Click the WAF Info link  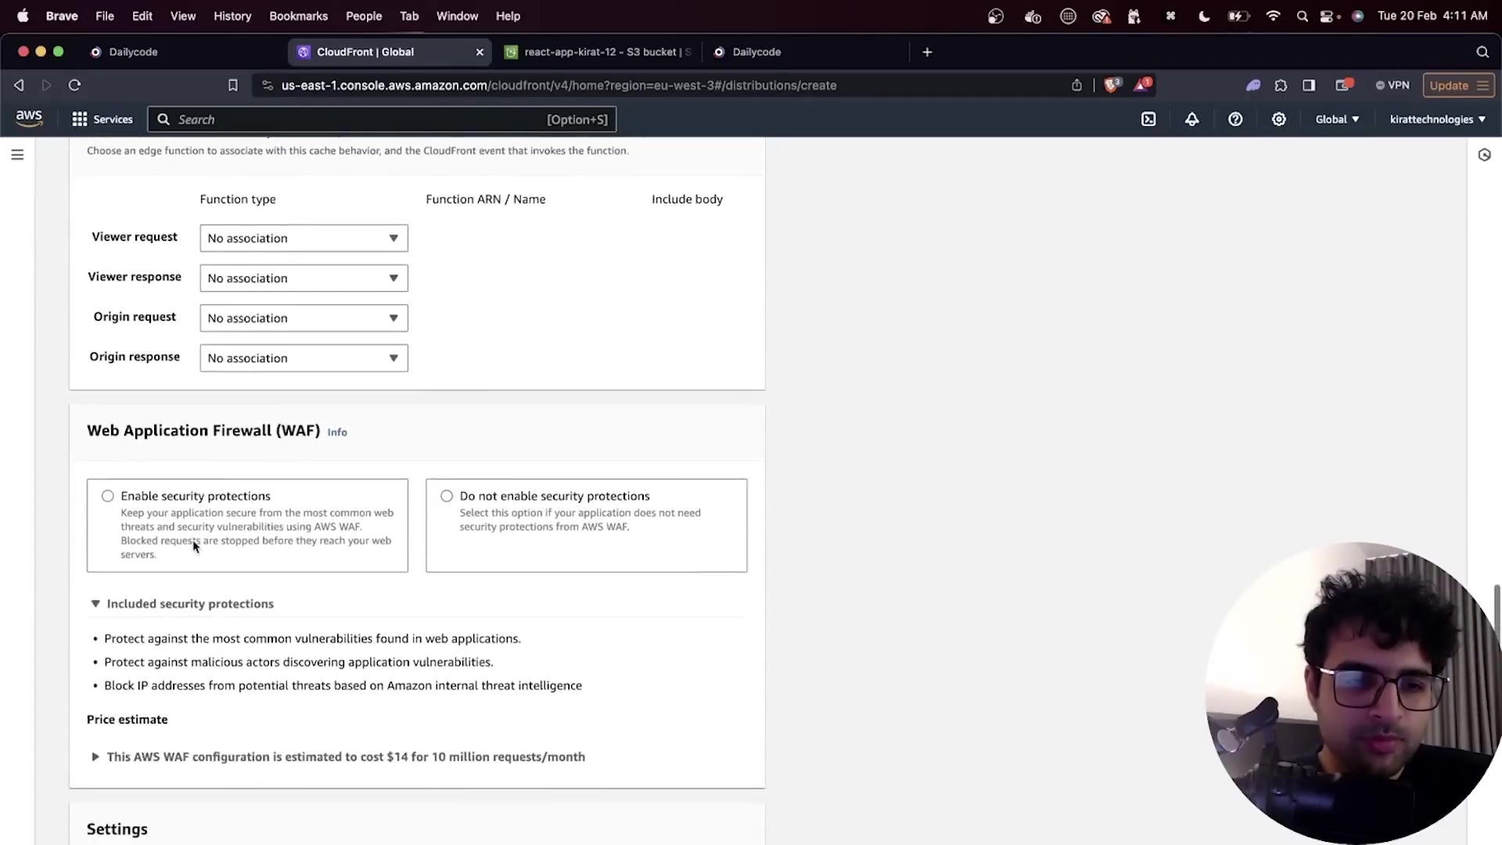coord(337,432)
